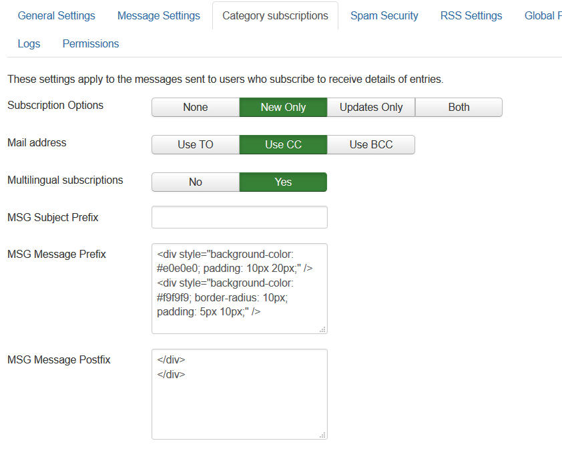
Task: Select Use TO for mail address
Action: click(196, 145)
